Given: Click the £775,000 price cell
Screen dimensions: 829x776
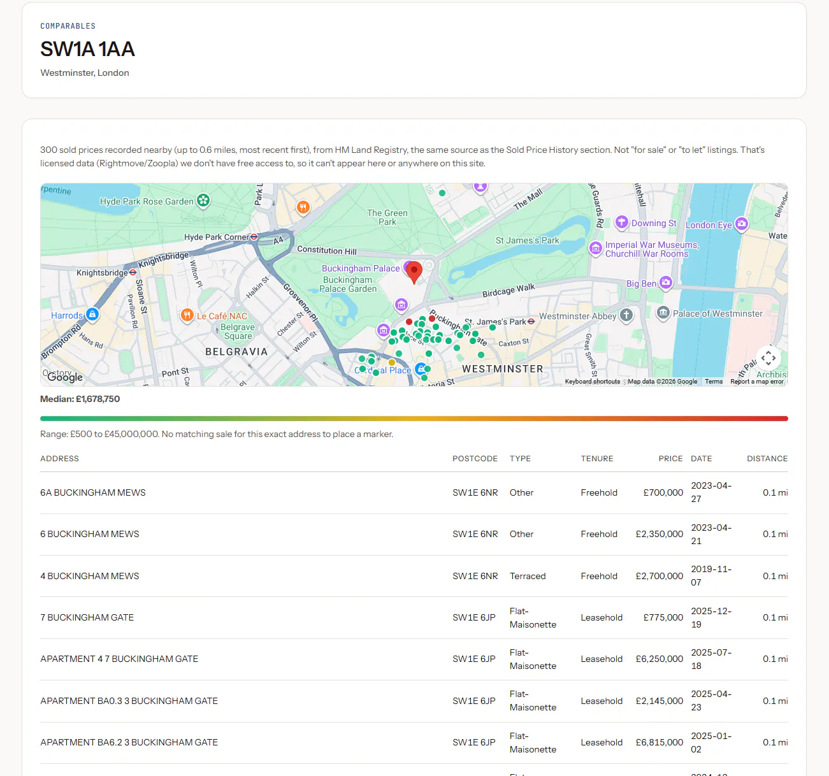Looking at the screenshot, I should pos(663,617).
